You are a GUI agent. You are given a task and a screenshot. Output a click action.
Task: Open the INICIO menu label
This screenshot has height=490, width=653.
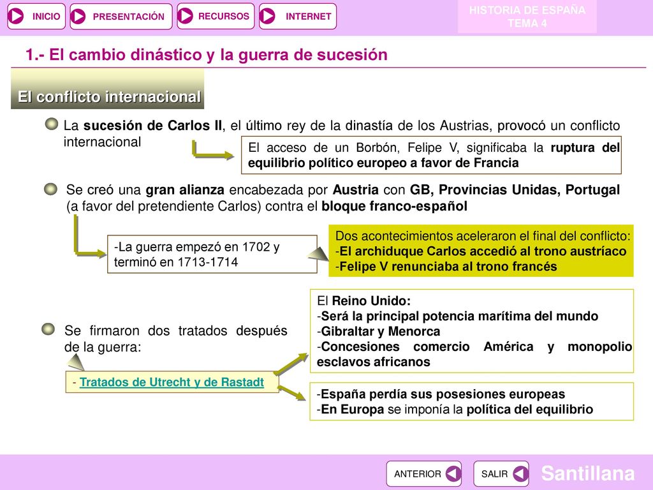[46, 17]
